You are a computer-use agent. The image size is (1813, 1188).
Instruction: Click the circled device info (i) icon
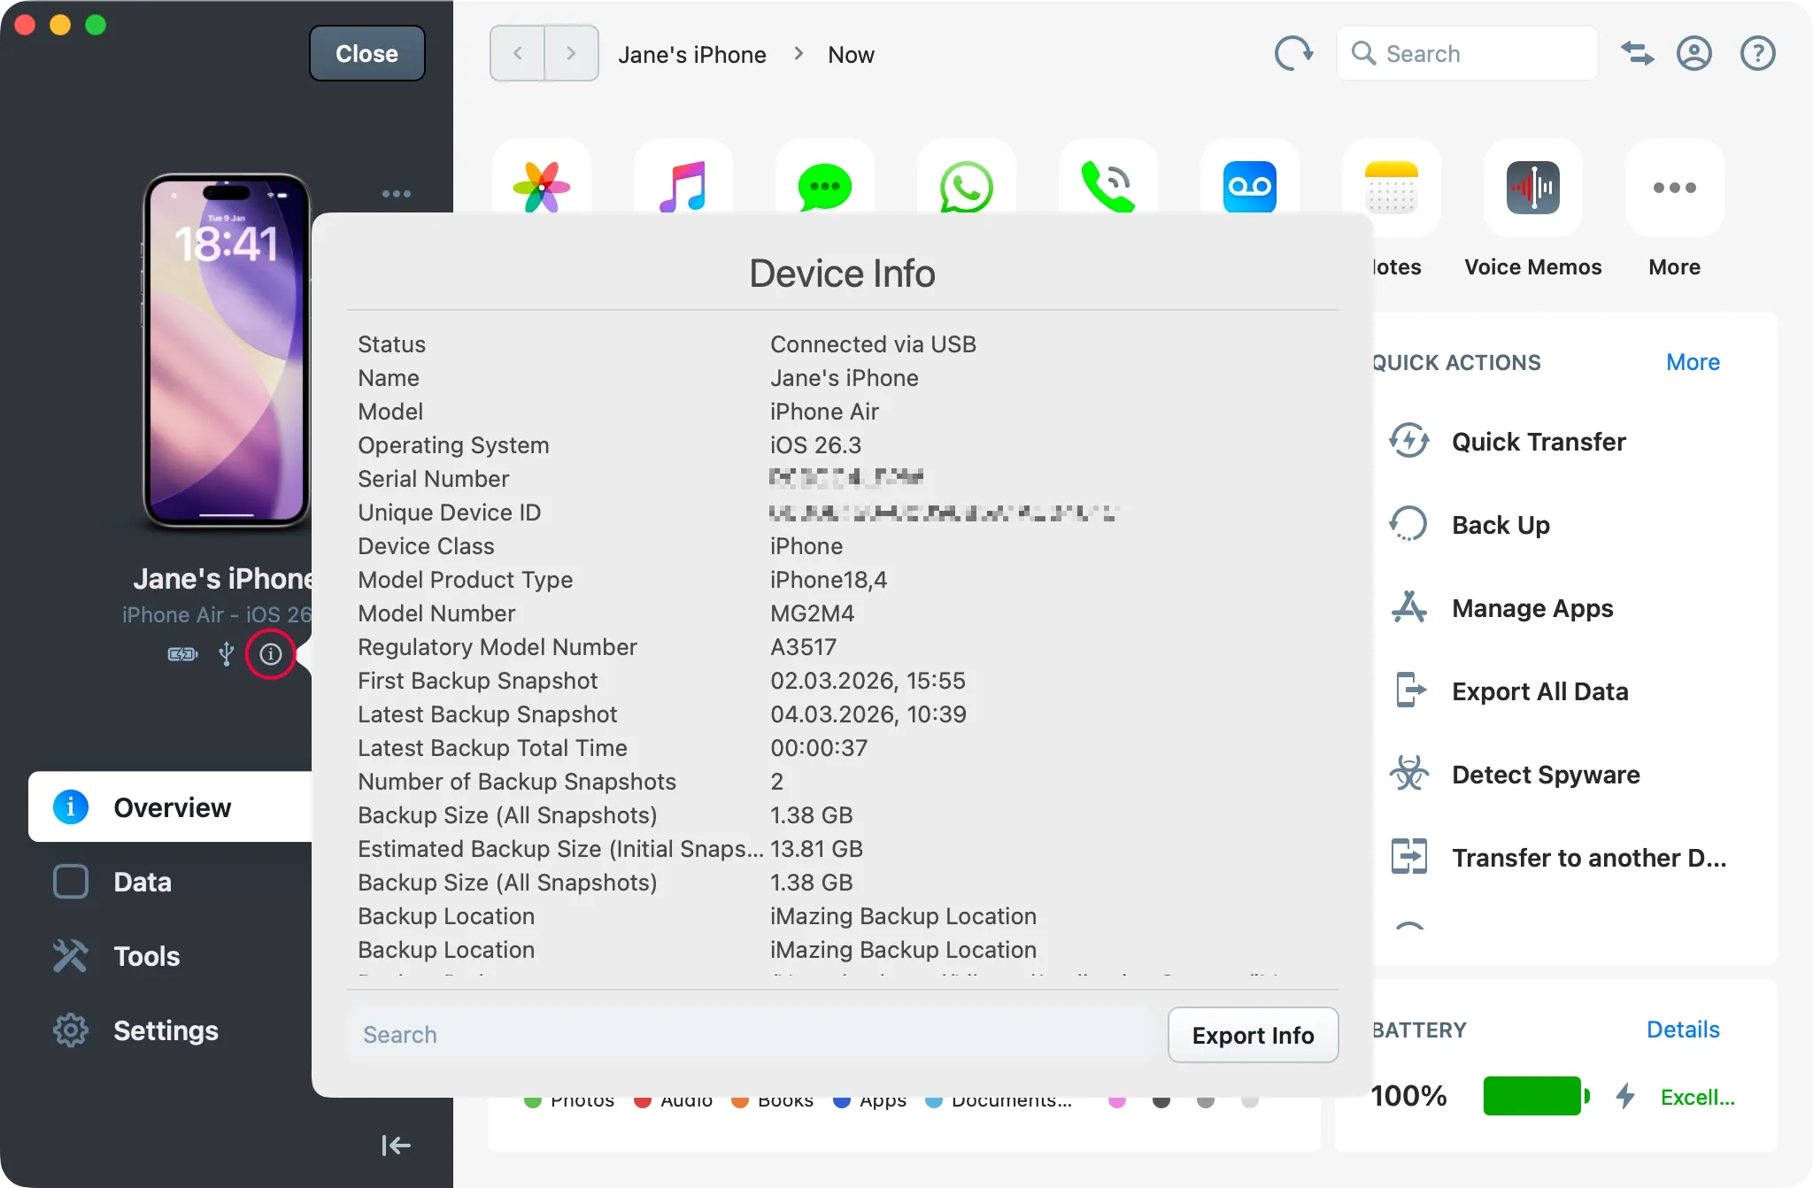point(271,654)
